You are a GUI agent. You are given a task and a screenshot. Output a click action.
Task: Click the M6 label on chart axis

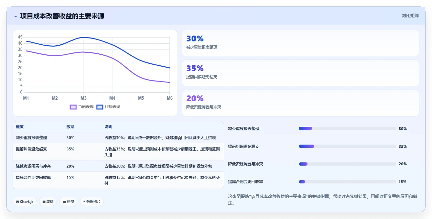coord(169,98)
